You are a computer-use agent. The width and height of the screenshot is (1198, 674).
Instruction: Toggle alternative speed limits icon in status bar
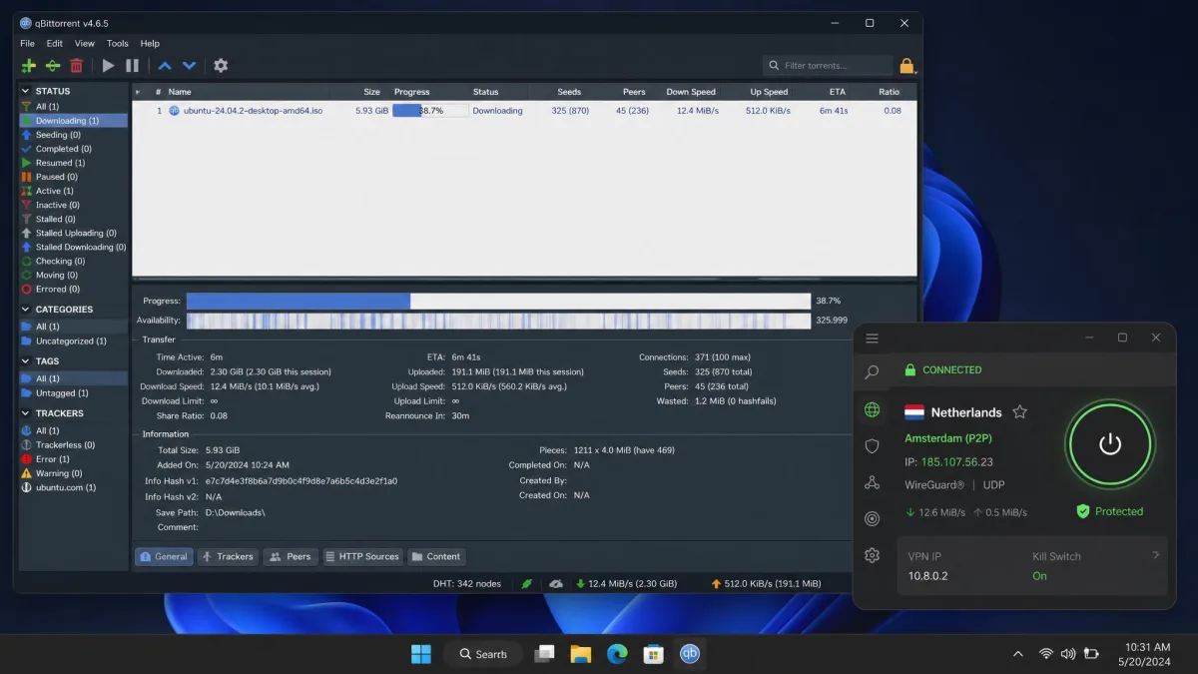pos(556,584)
